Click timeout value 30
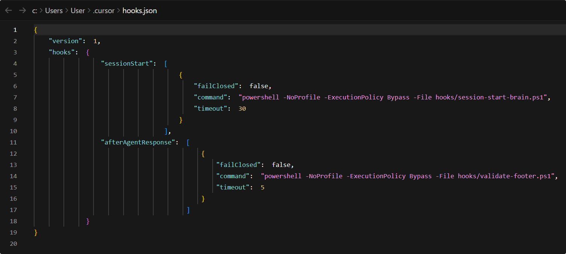The height and width of the screenshot is (254, 566). (x=242, y=108)
